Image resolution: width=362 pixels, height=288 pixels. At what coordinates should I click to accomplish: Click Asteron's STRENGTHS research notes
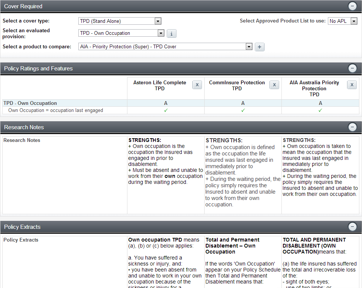pos(166,161)
